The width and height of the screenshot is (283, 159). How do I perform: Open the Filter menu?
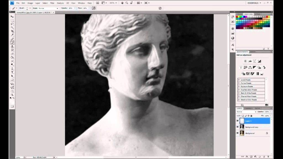coord(52,3)
